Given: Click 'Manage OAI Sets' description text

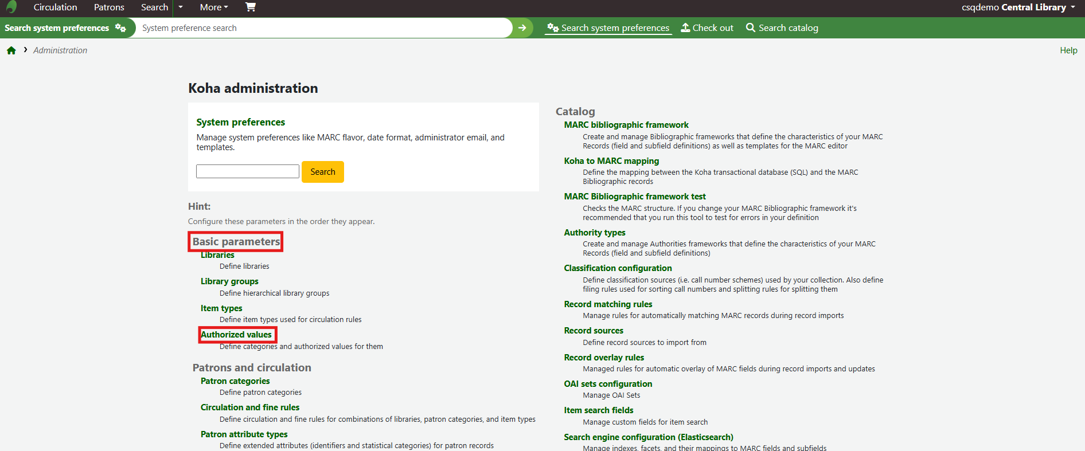Looking at the screenshot, I should point(611,395).
